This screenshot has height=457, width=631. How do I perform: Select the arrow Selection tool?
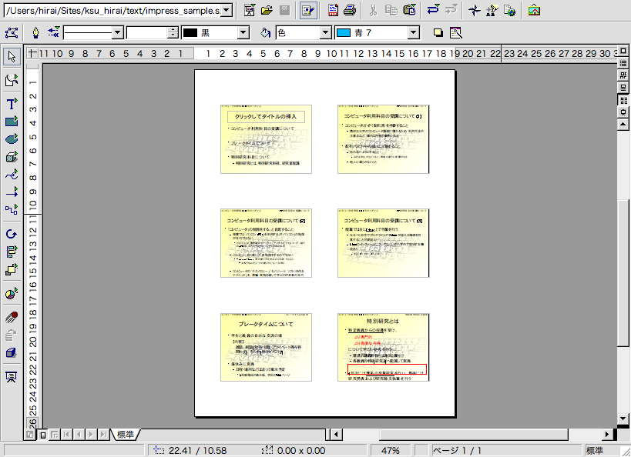12,57
